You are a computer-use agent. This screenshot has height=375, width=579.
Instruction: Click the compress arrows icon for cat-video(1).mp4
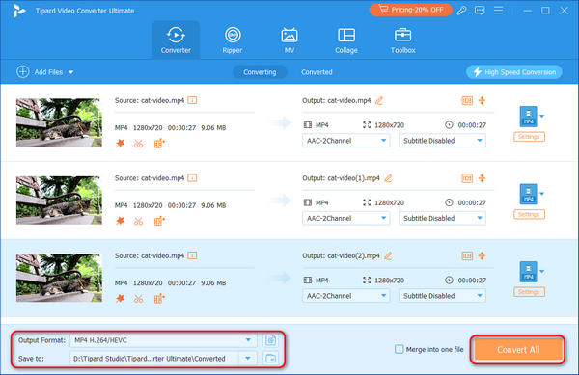[482, 178]
